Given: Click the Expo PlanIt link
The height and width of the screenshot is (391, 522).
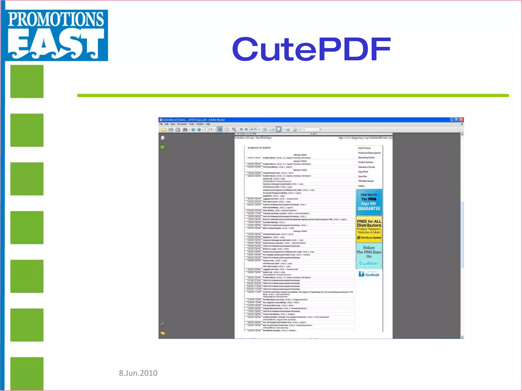Looking at the screenshot, I should pos(363,172).
